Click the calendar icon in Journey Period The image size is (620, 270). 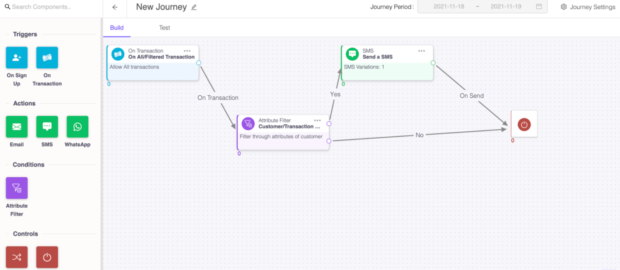[539, 7]
